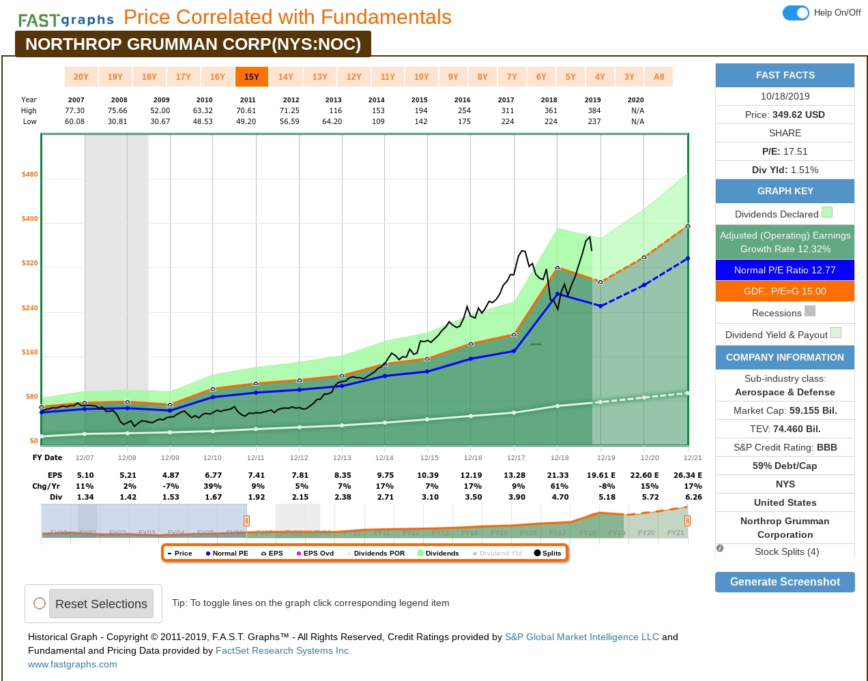Click the active 15Y range tab

tap(252, 77)
